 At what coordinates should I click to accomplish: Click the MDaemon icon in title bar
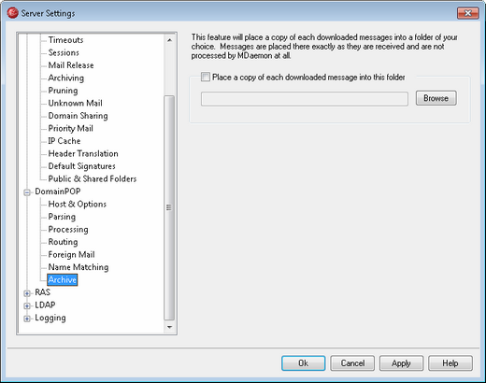click(13, 13)
